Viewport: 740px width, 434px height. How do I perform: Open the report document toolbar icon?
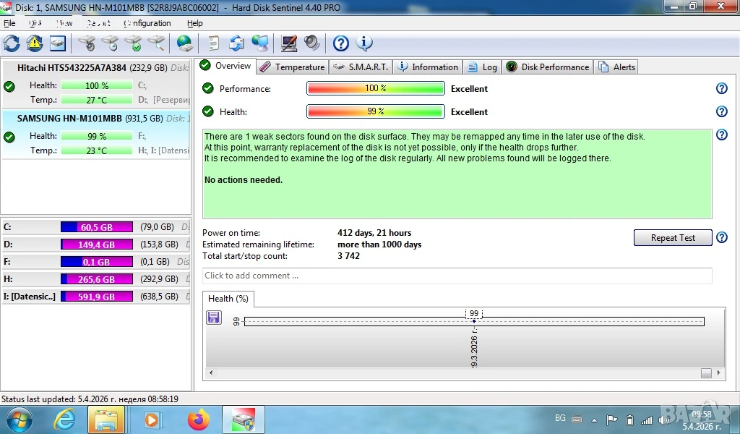[x=214, y=43]
